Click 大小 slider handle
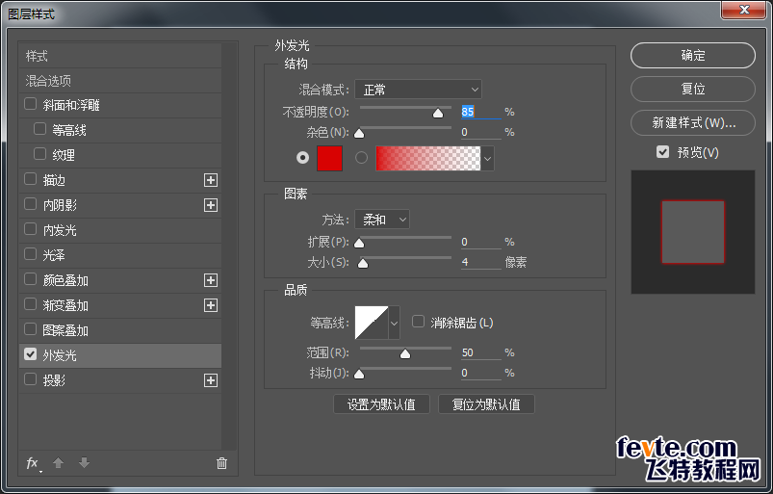773x494 pixels. click(363, 263)
